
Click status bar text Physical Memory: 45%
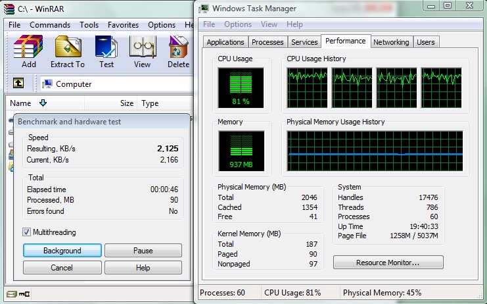click(x=382, y=293)
